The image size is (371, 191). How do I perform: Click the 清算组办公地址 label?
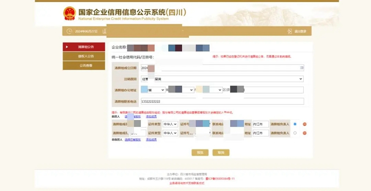tap(126, 90)
